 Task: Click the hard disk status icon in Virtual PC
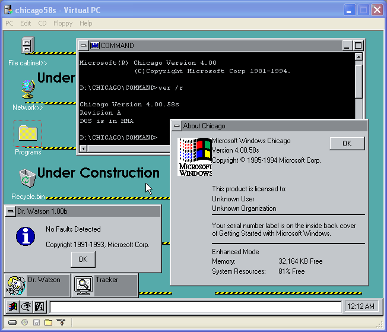[12, 322]
